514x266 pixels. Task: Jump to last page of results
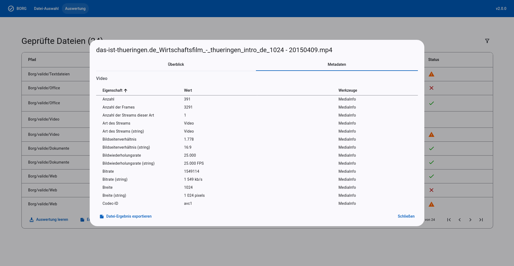(x=481, y=220)
